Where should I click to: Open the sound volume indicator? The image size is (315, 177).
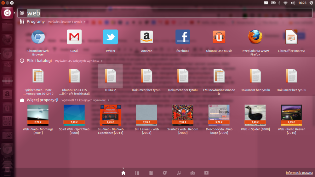tap(293, 3)
